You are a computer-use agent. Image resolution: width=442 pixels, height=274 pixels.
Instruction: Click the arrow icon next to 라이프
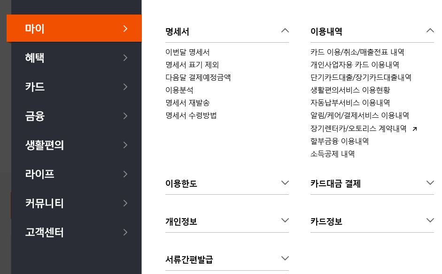coord(125,174)
